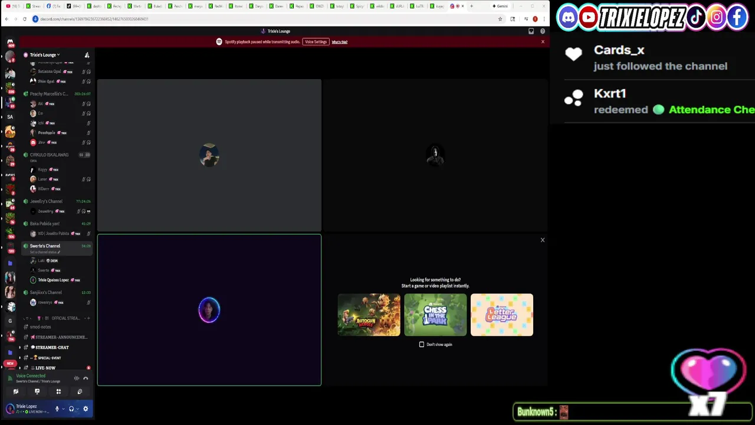Expand the STREAMER-CHAT channel threads arrow
This screenshot has width=755, height=425.
click(x=20, y=348)
